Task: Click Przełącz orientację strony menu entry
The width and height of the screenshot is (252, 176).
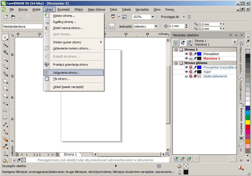Action: click(74, 65)
